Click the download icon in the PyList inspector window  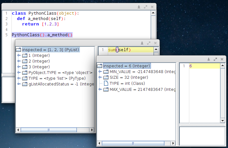142,43
